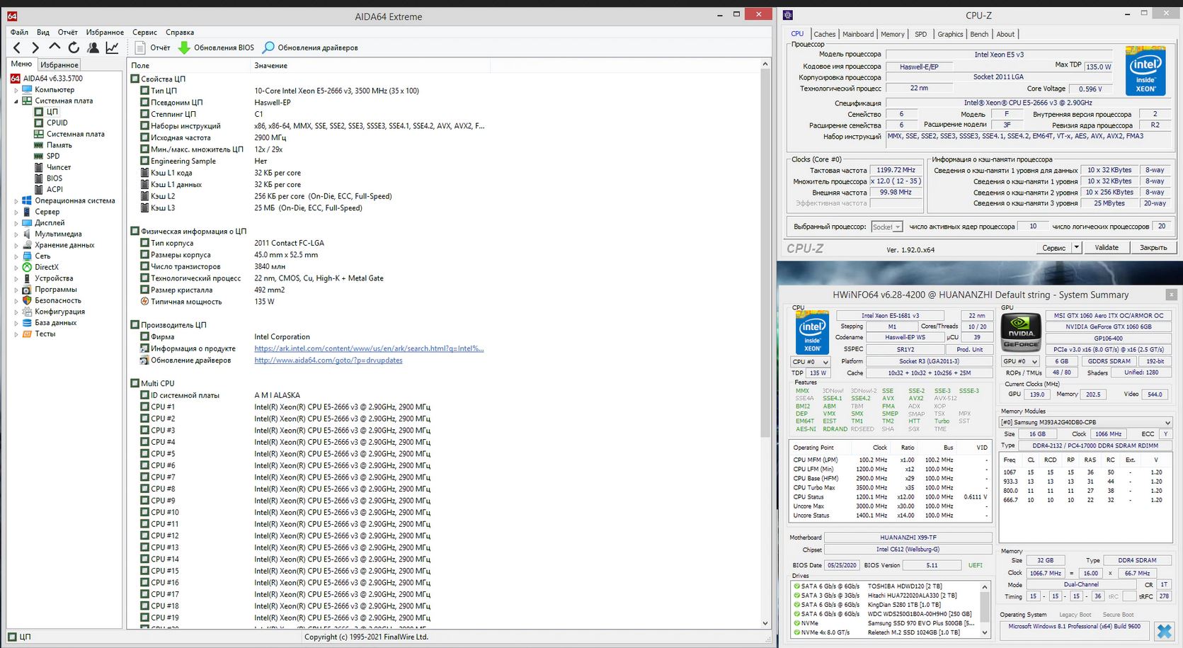The image size is (1183, 648).
Task: Go back using AIDA64 back arrow
Action: (17, 47)
